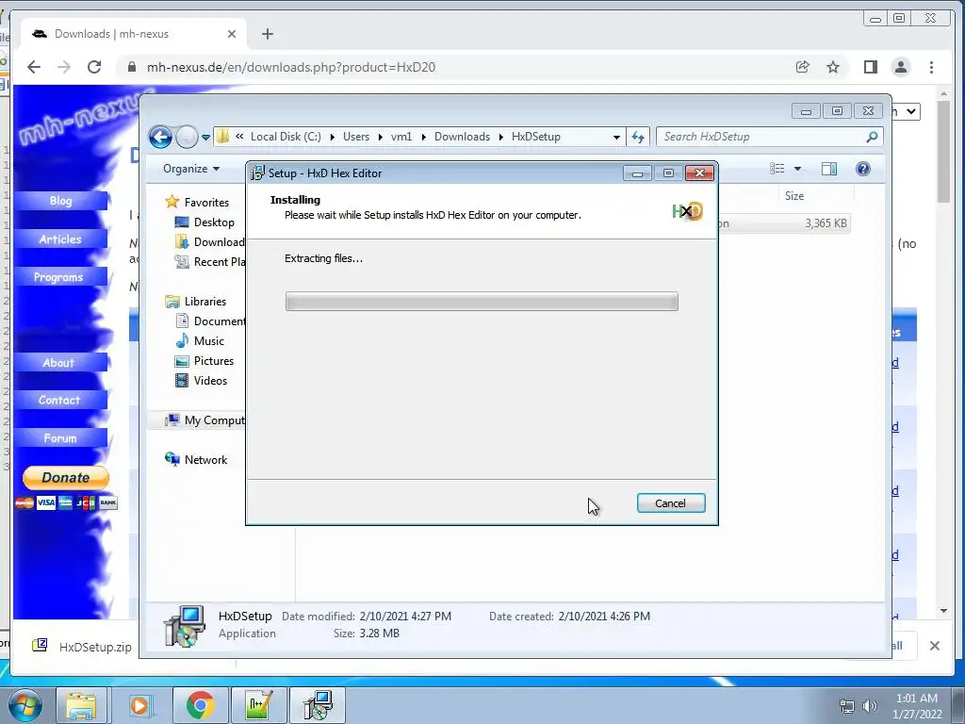Click Downloads in the Explorer address path
Image resolution: width=965 pixels, height=724 pixels.
click(x=462, y=137)
